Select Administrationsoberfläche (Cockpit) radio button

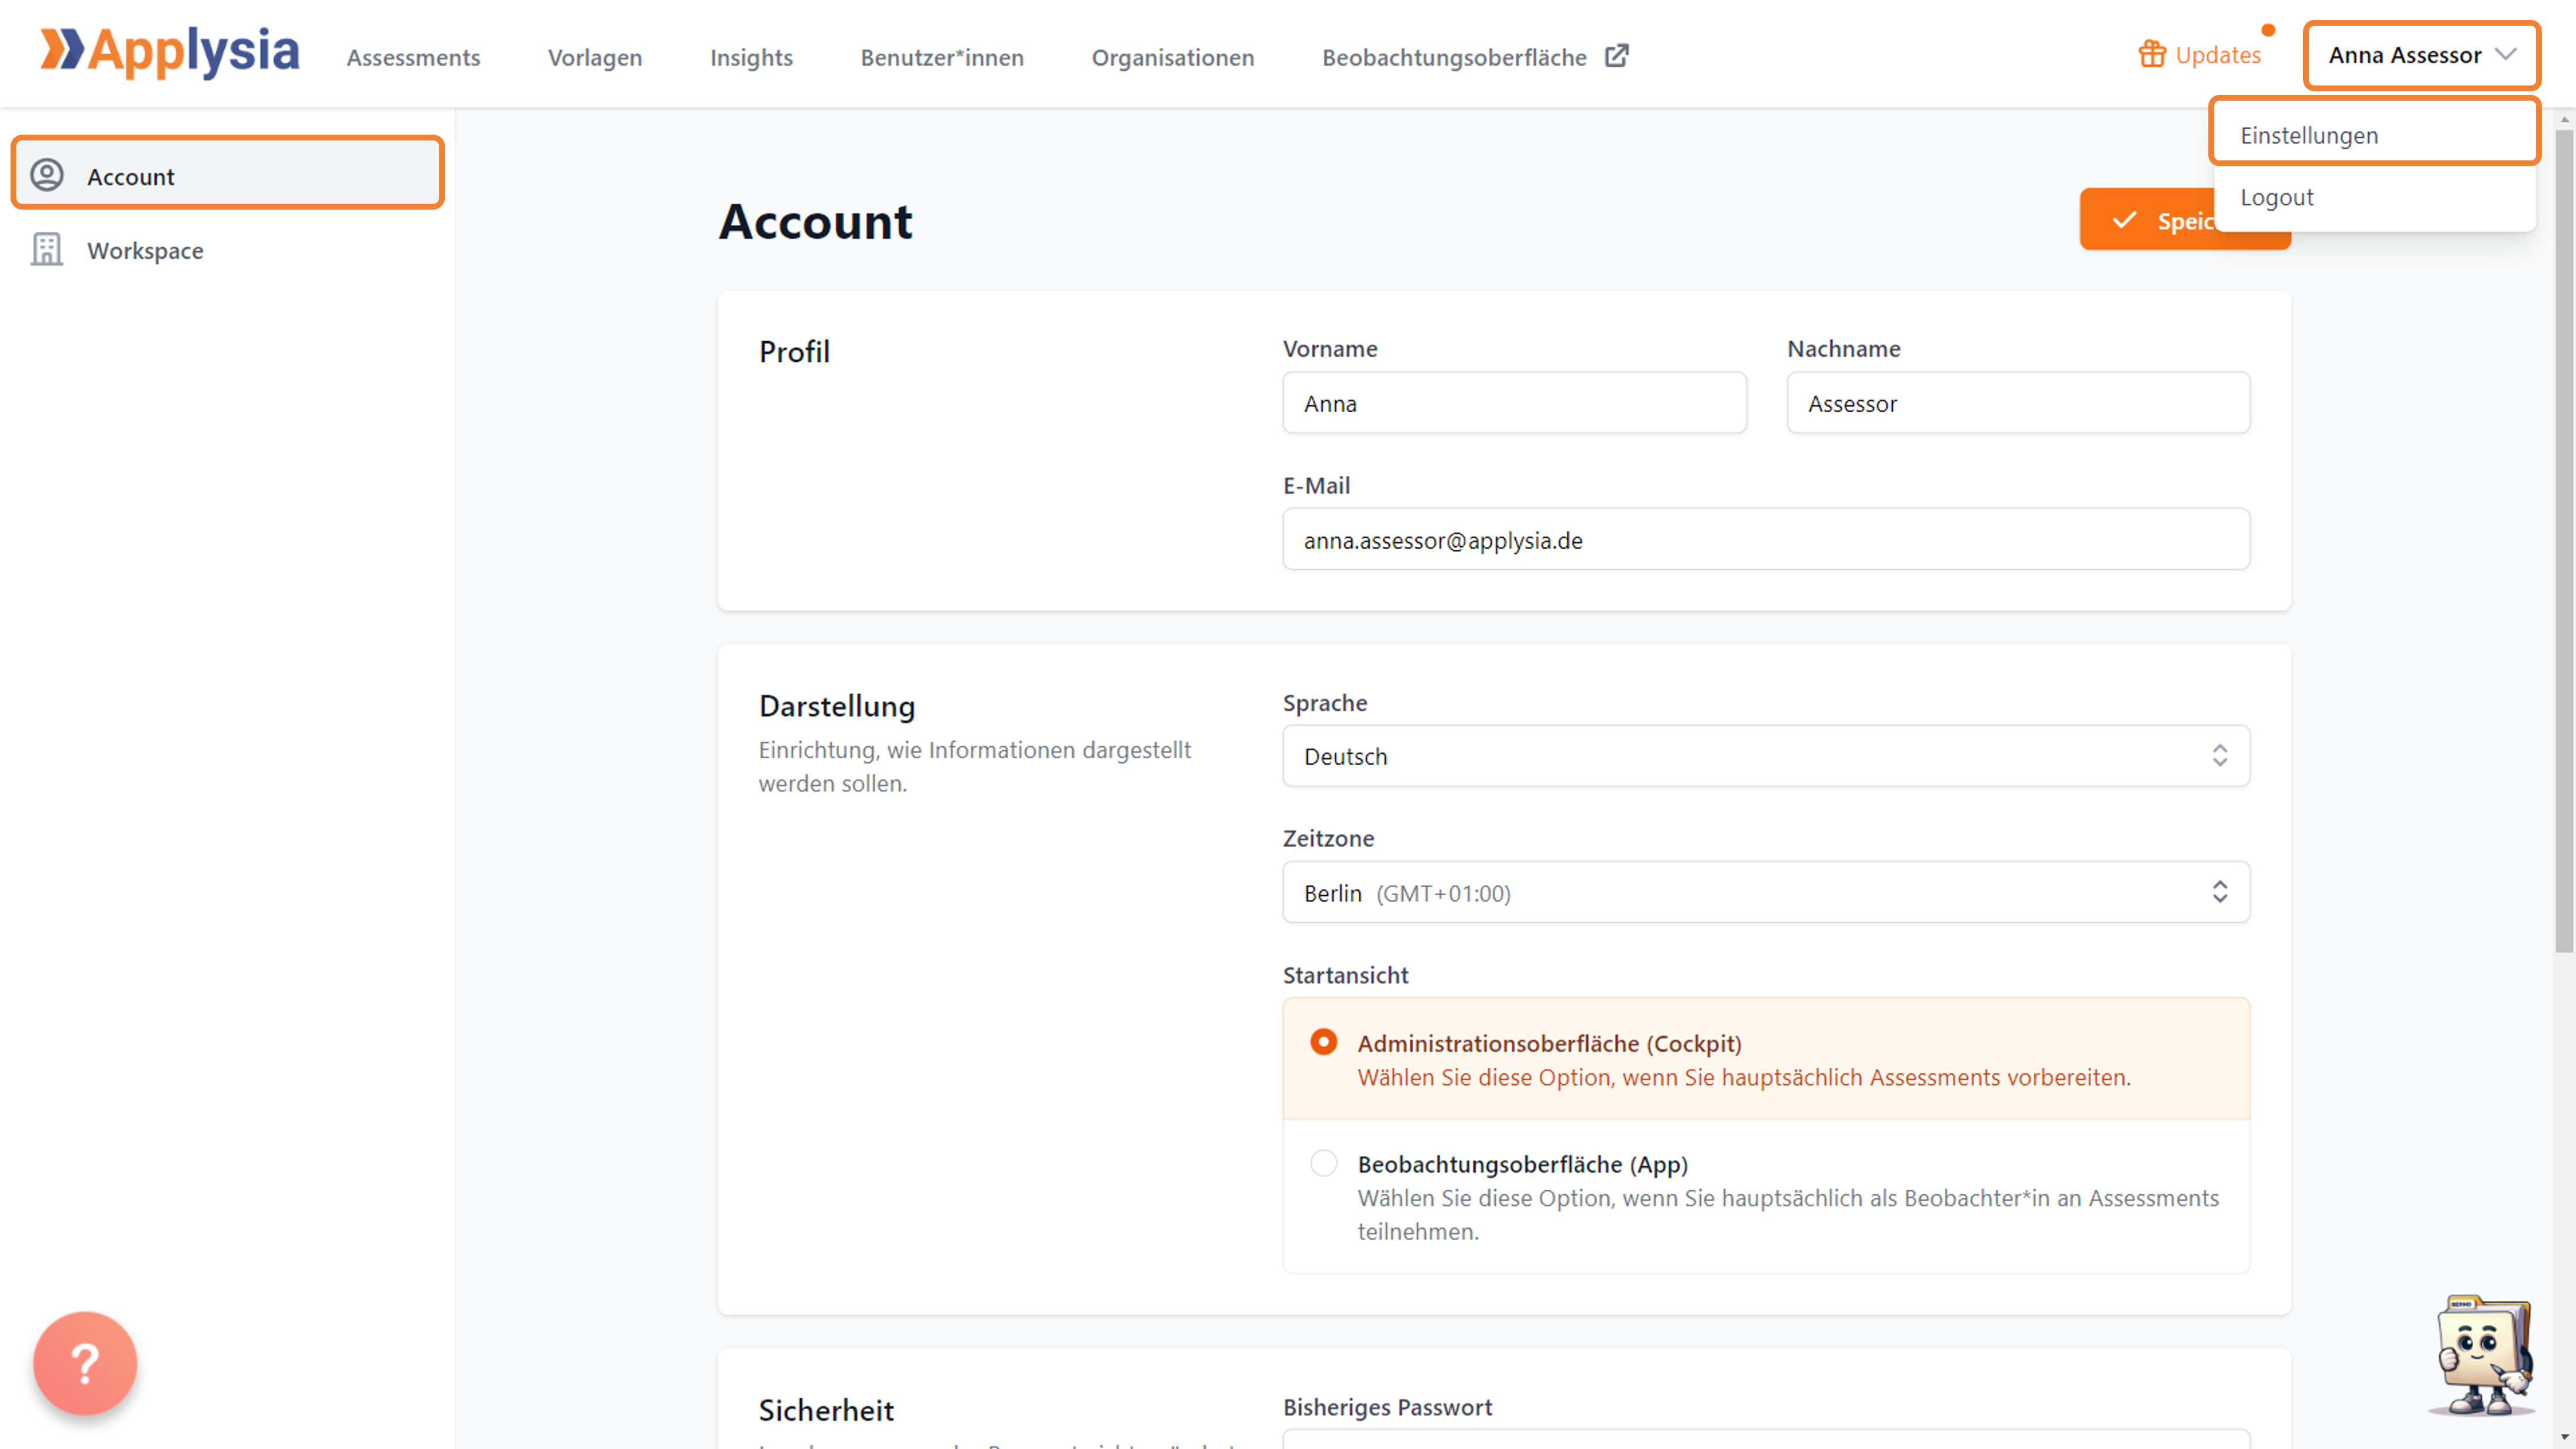(x=1323, y=1042)
